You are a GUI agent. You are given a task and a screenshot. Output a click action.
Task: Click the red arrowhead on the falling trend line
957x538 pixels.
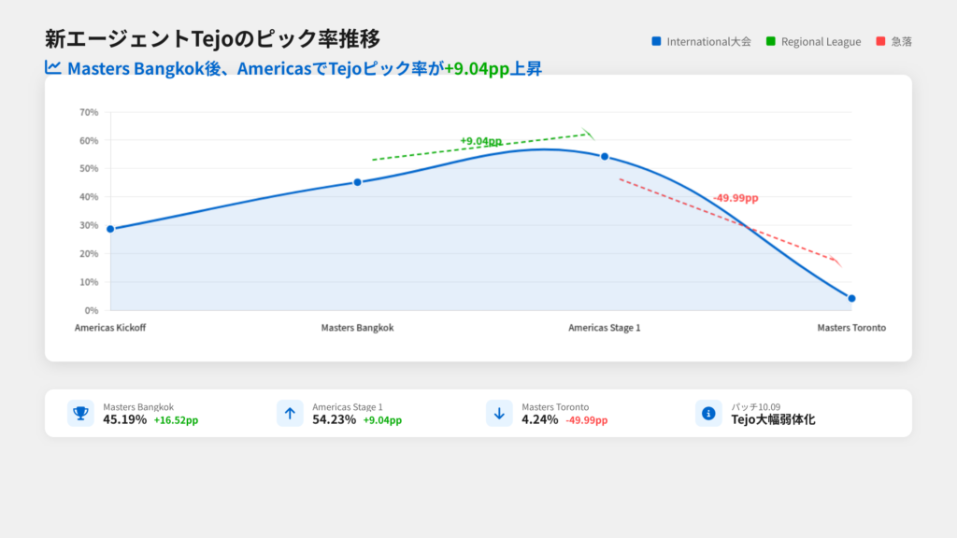pyautogui.click(x=836, y=262)
